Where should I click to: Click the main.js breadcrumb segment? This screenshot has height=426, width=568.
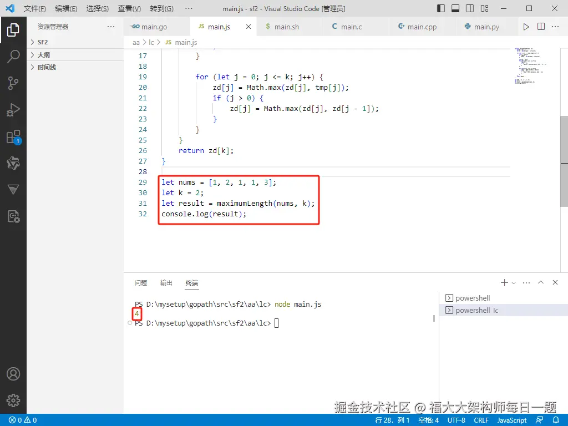[186, 42]
